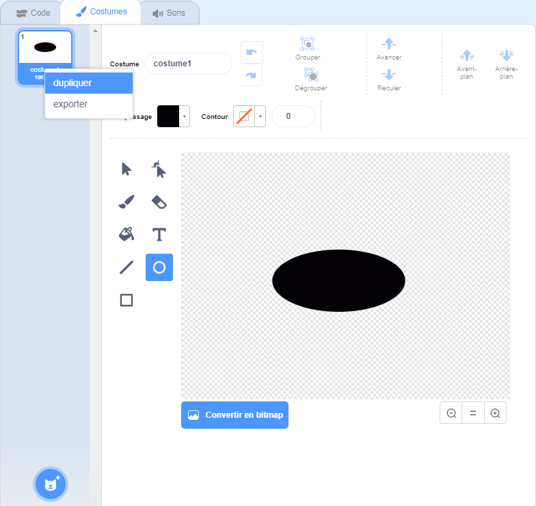Click the black fill color swatch
The image size is (536, 506).
point(168,117)
